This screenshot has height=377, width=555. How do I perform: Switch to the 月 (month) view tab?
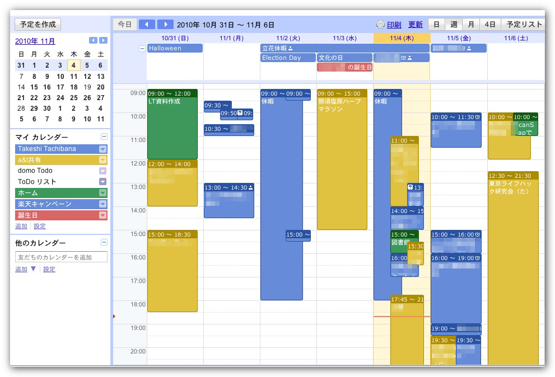tap(471, 25)
